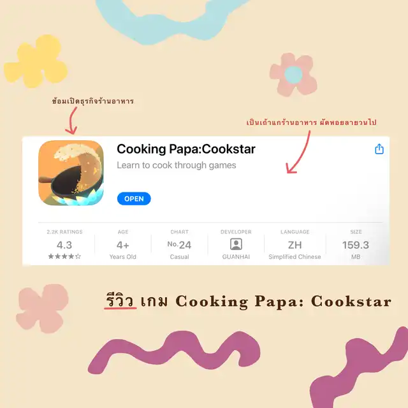Click the pink flower near the review title

tap(43, 309)
